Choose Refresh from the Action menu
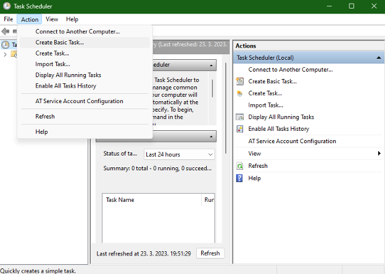This screenshot has height=274, width=385. 85,117
